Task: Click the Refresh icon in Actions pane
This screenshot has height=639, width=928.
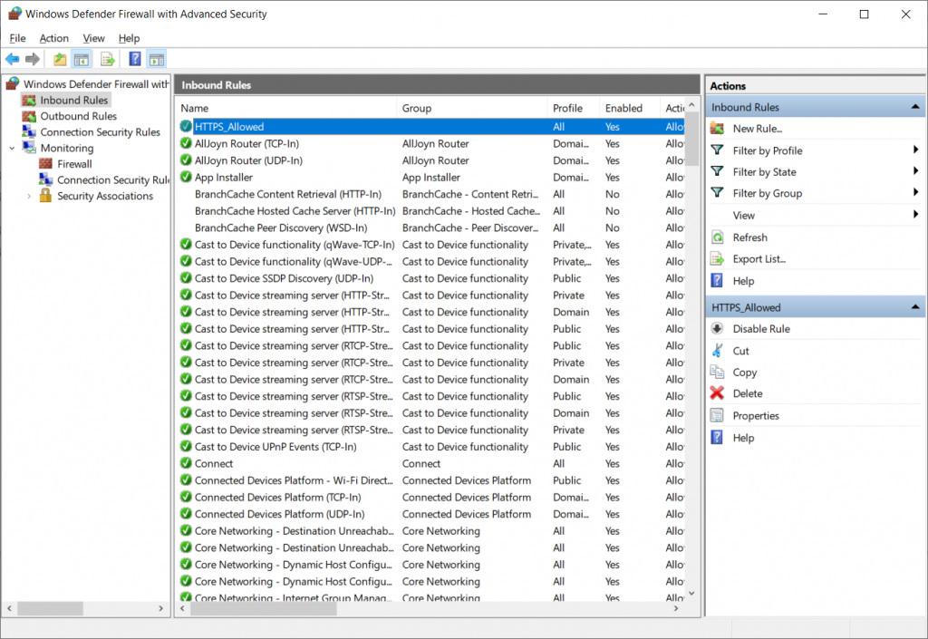Action: coord(718,237)
